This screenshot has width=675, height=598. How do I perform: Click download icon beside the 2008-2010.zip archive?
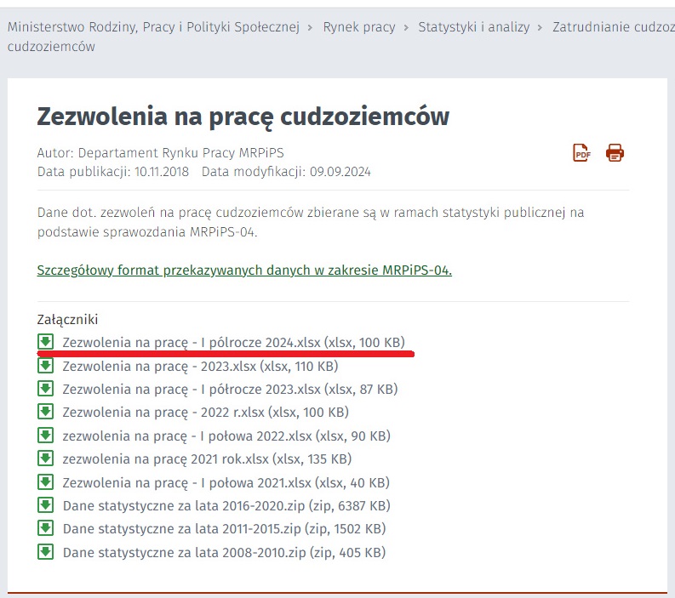pyautogui.click(x=46, y=552)
